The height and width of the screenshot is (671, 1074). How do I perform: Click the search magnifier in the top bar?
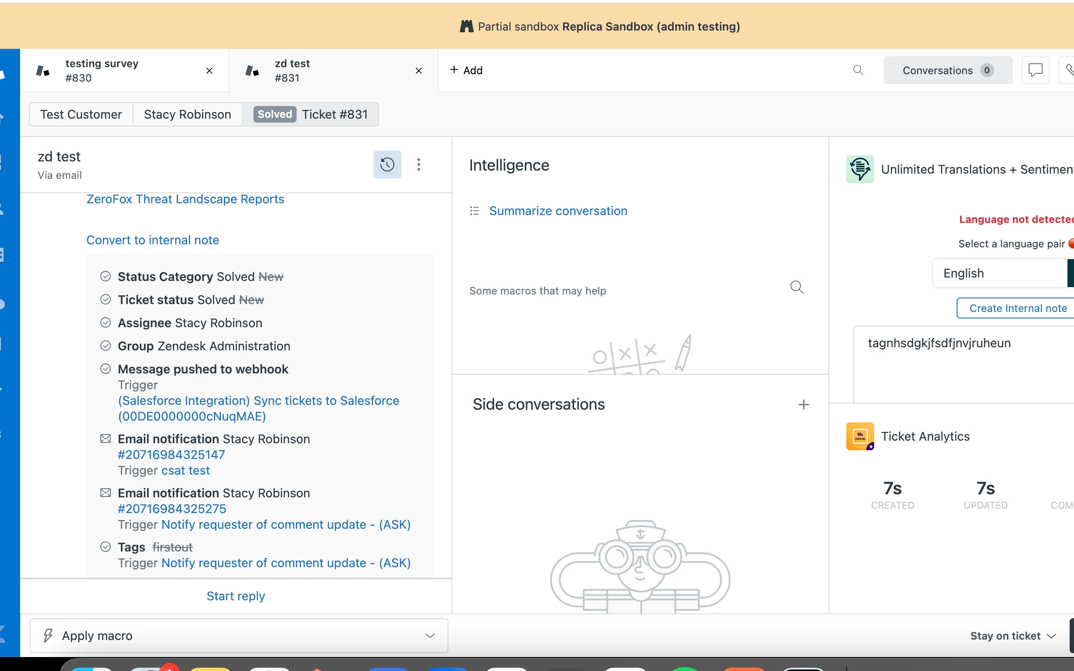pyautogui.click(x=858, y=70)
